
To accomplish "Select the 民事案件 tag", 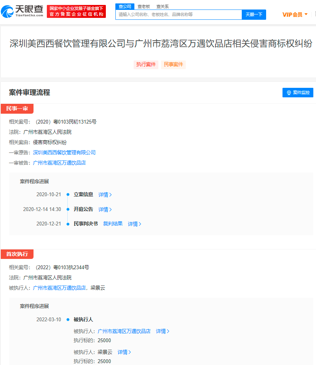I will click(x=173, y=65).
